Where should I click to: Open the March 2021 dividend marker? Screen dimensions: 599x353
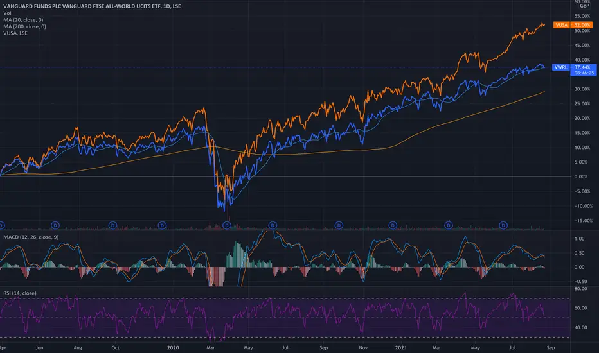[x=449, y=225]
